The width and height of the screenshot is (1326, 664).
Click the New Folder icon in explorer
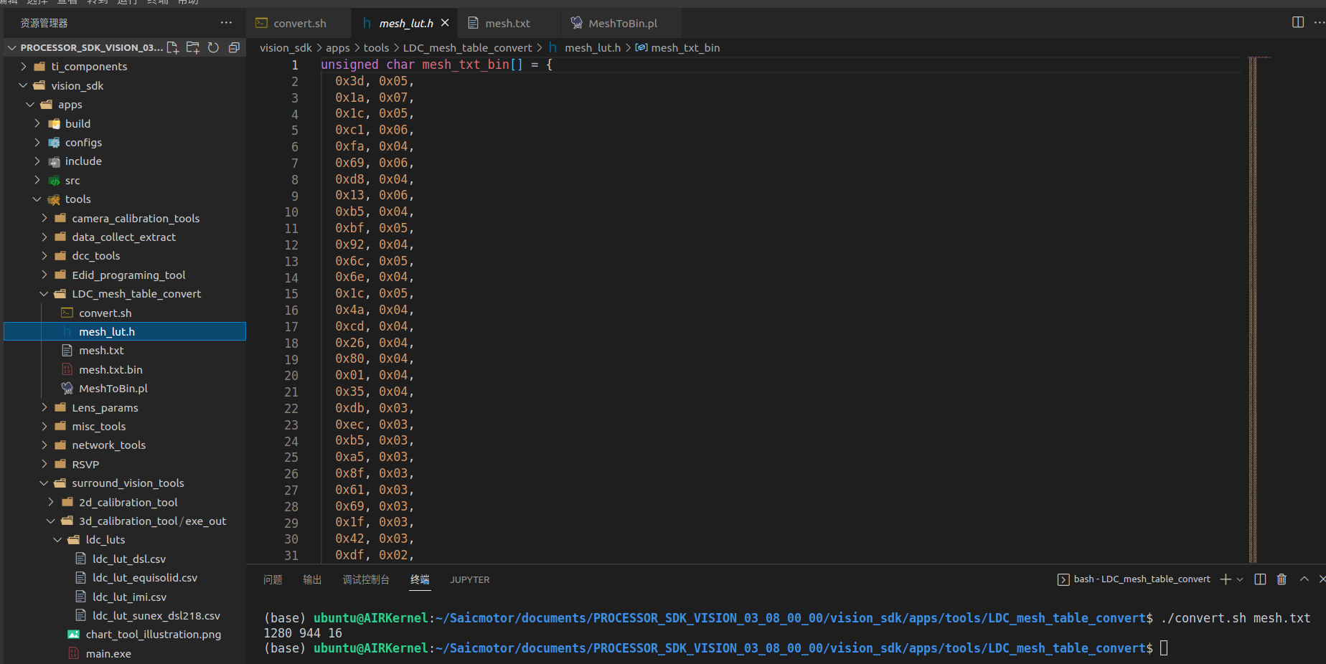[x=193, y=47]
